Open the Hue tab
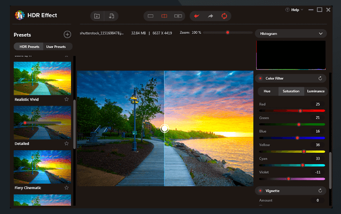This screenshot has height=214, width=341. click(x=267, y=91)
